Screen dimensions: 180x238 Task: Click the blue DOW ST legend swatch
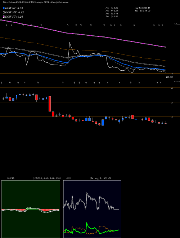pyautogui.click(x=4, y=8)
